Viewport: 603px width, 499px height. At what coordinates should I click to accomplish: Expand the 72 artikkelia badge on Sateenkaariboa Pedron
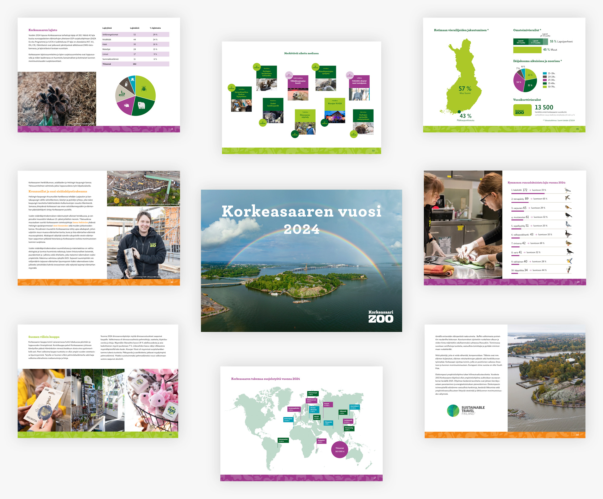(x=232, y=88)
